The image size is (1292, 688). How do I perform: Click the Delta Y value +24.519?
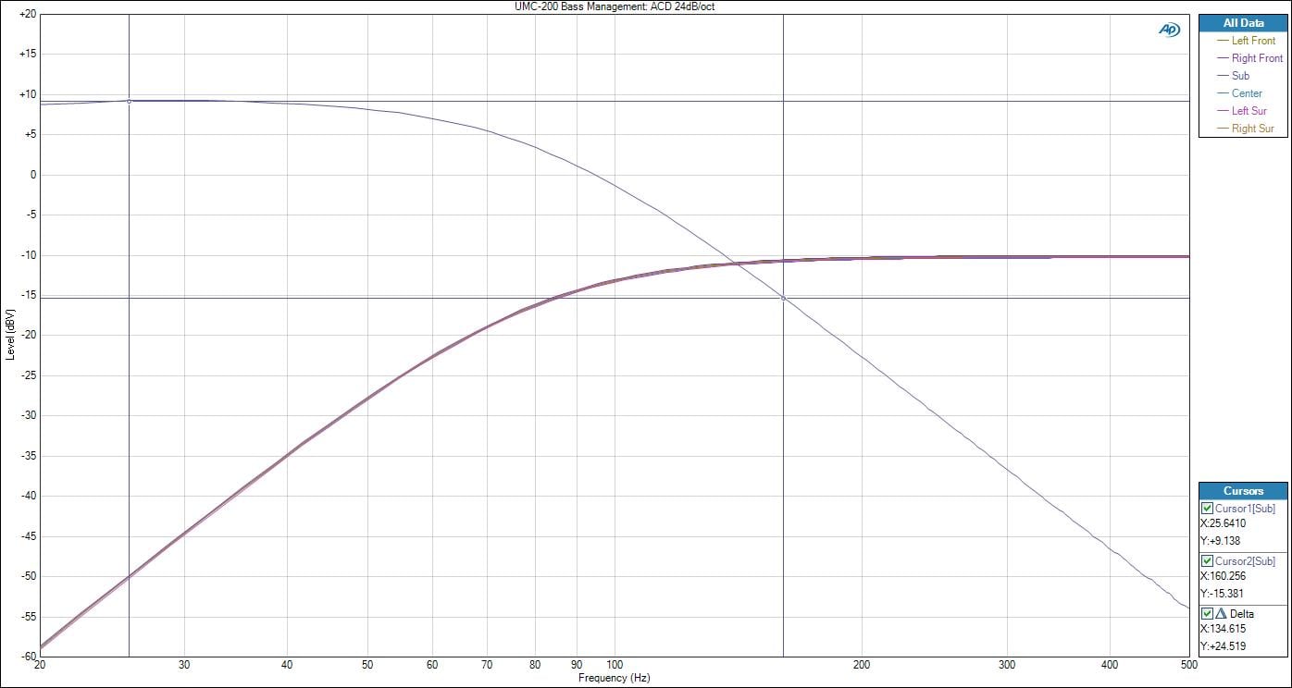click(1224, 646)
